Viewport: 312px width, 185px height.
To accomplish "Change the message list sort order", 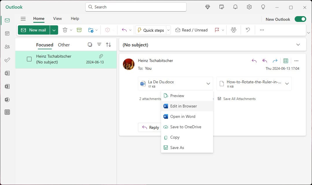I will [x=108, y=45].
